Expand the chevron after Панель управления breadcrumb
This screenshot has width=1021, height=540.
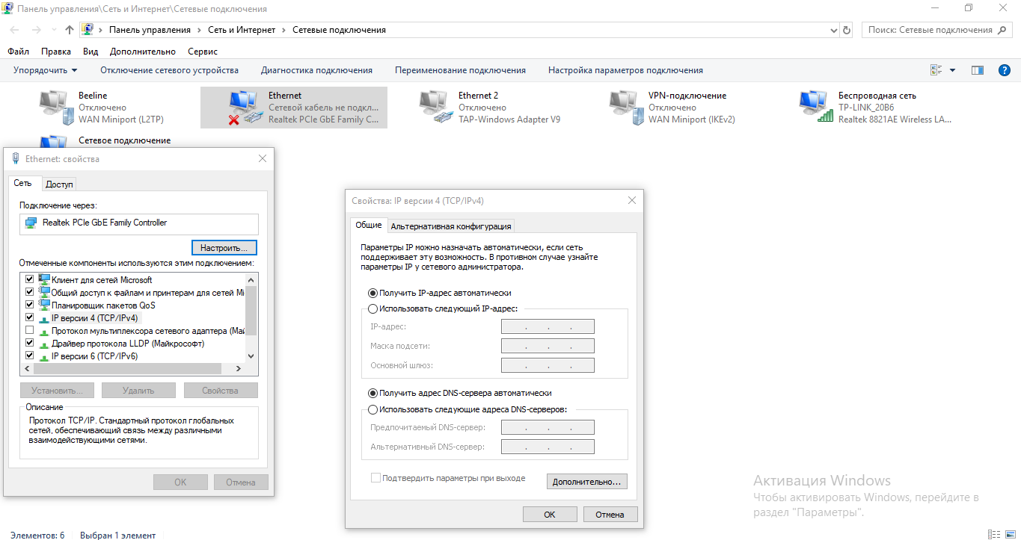tap(199, 30)
